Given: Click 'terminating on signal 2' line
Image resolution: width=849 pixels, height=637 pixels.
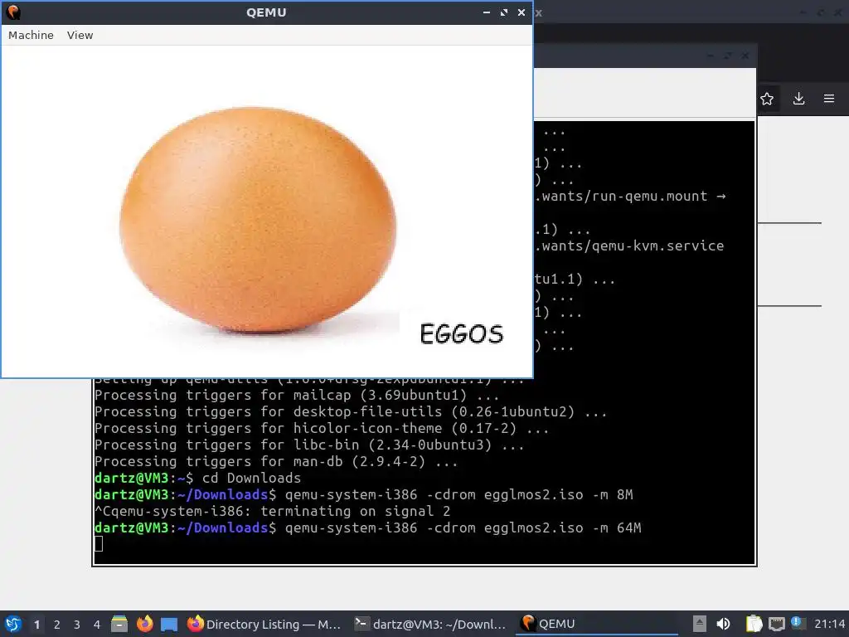Looking at the screenshot, I should click(x=272, y=511).
